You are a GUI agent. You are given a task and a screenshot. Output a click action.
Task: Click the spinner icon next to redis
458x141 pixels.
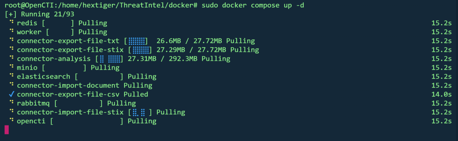12,22
